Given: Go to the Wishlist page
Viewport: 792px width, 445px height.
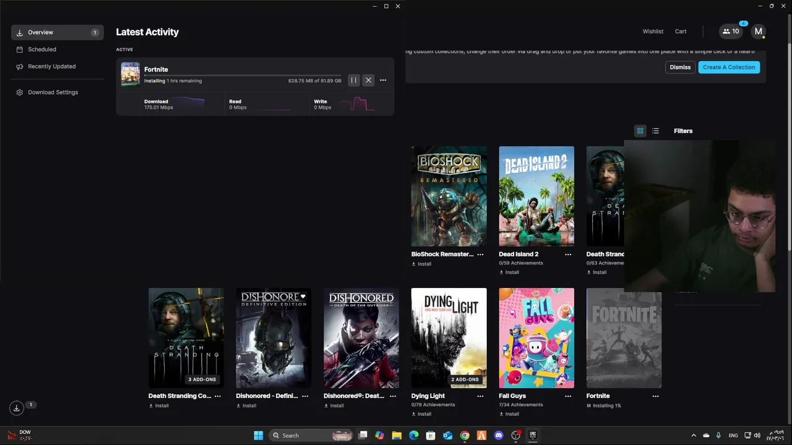Looking at the screenshot, I should pyautogui.click(x=653, y=32).
